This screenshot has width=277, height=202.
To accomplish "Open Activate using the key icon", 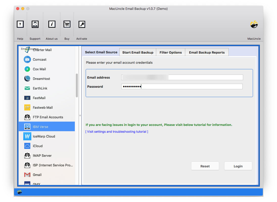I will [x=81, y=24].
